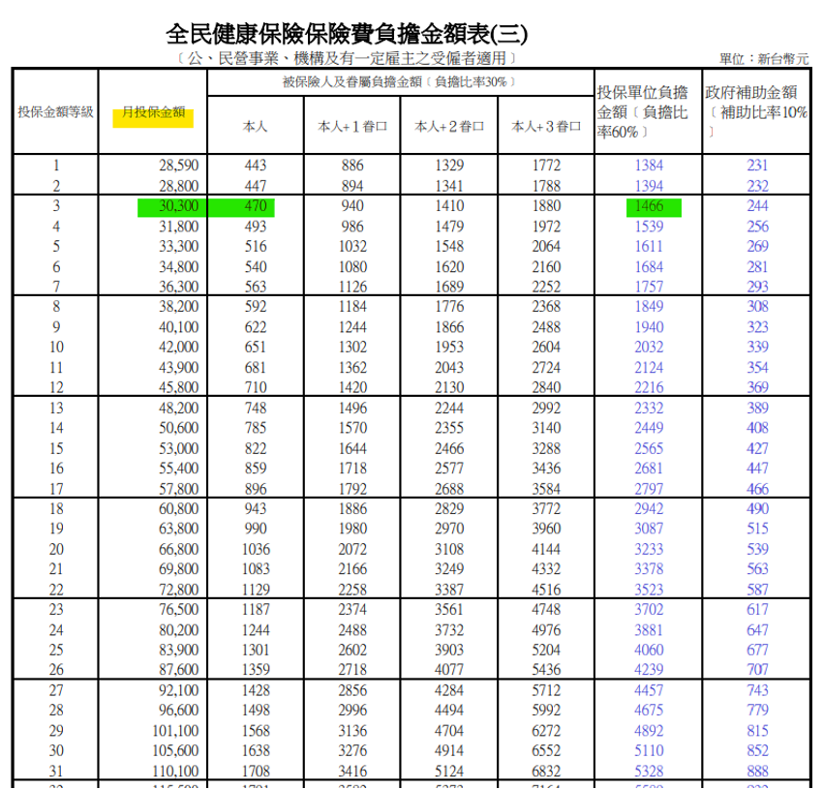Click the 42,000 monthly insured amount cell

pos(178,347)
